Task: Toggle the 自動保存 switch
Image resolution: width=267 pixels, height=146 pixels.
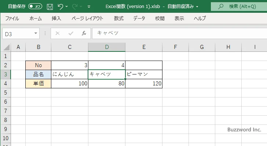Action: [x=35, y=7]
